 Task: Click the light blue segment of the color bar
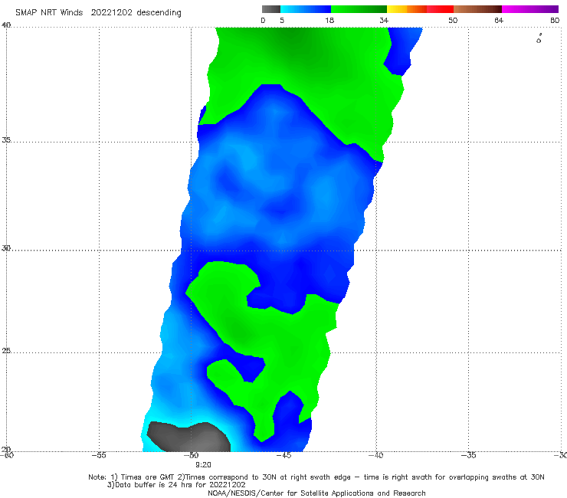(306, 9)
